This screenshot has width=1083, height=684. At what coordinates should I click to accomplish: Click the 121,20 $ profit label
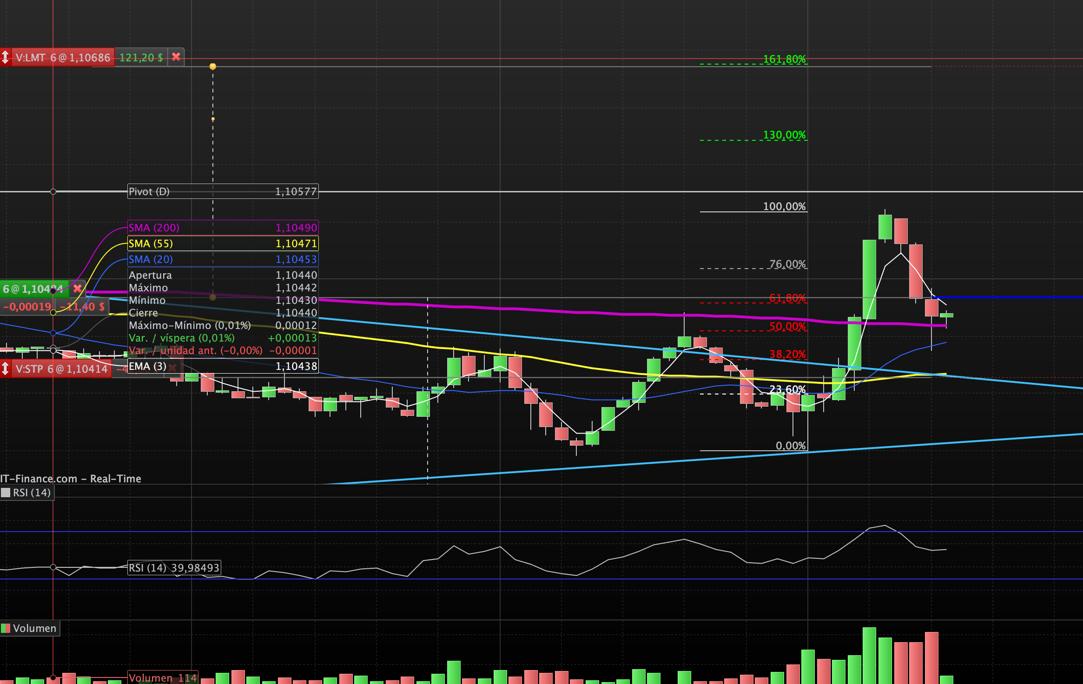click(141, 58)
